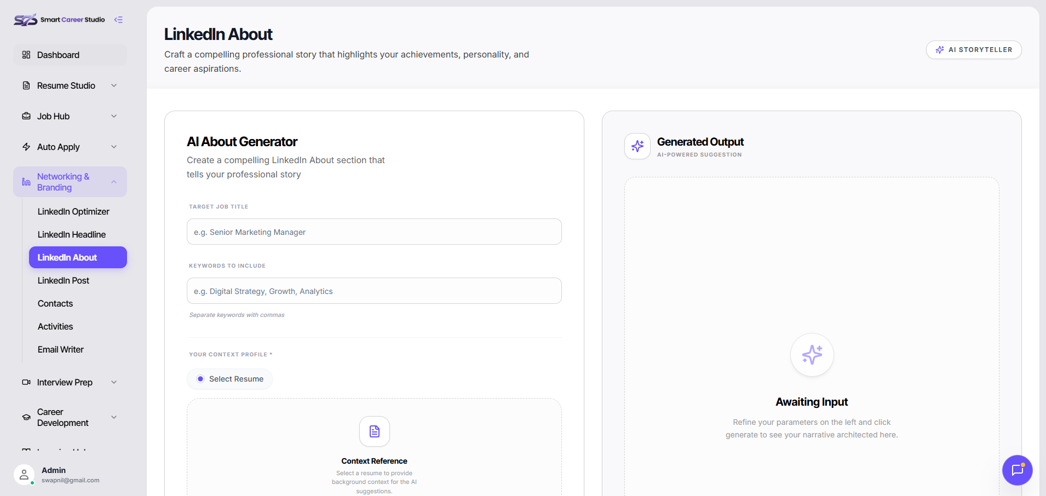Expand the Resume Studio chevron

coord(114,85)
